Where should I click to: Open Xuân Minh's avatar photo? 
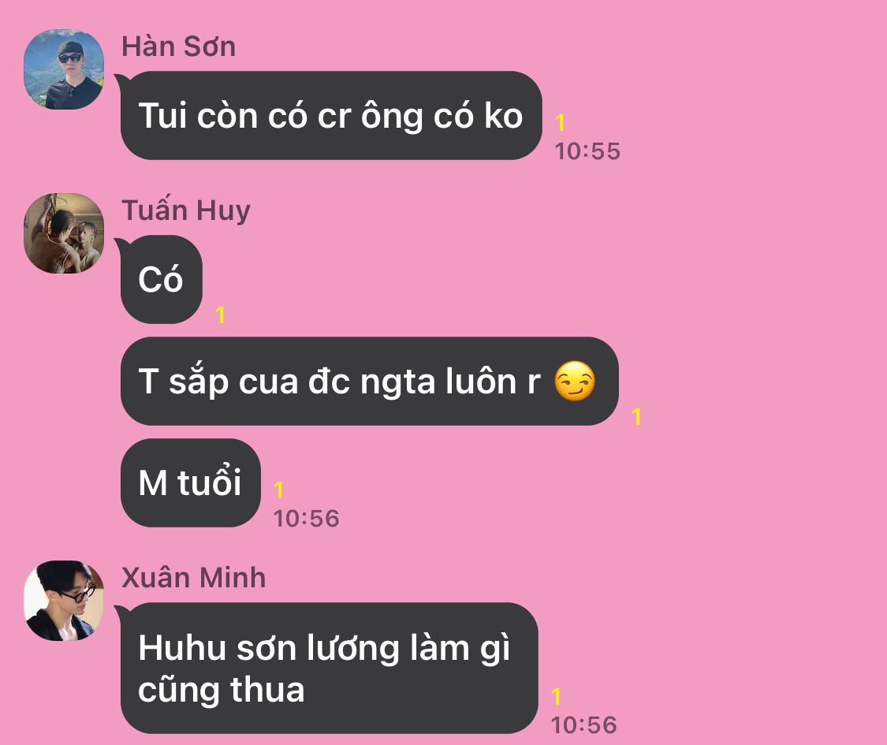click(64, 601)
